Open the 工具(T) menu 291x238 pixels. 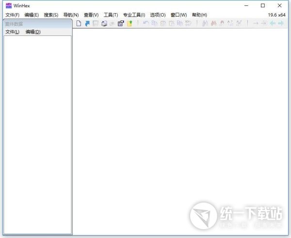(x=111, y=15)
